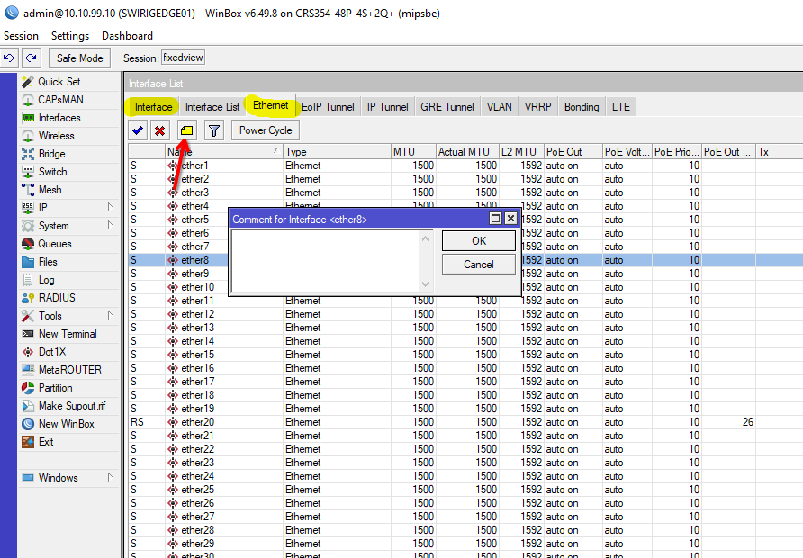Screen dimensions: 803x558
Task: Click the Enable checkmark toolbar icon
Action: [138, 130]
